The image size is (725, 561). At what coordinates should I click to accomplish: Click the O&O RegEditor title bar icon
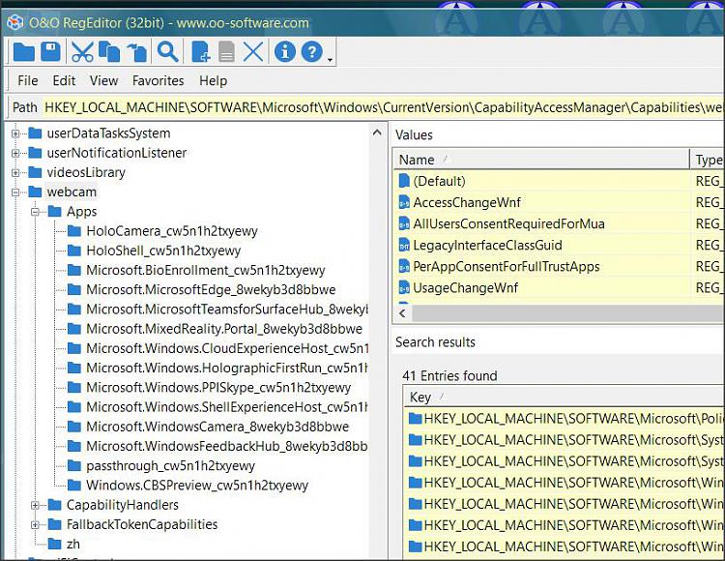15,22
